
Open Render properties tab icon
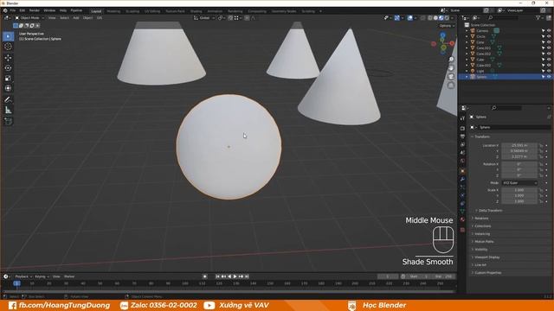pos(462,129)
